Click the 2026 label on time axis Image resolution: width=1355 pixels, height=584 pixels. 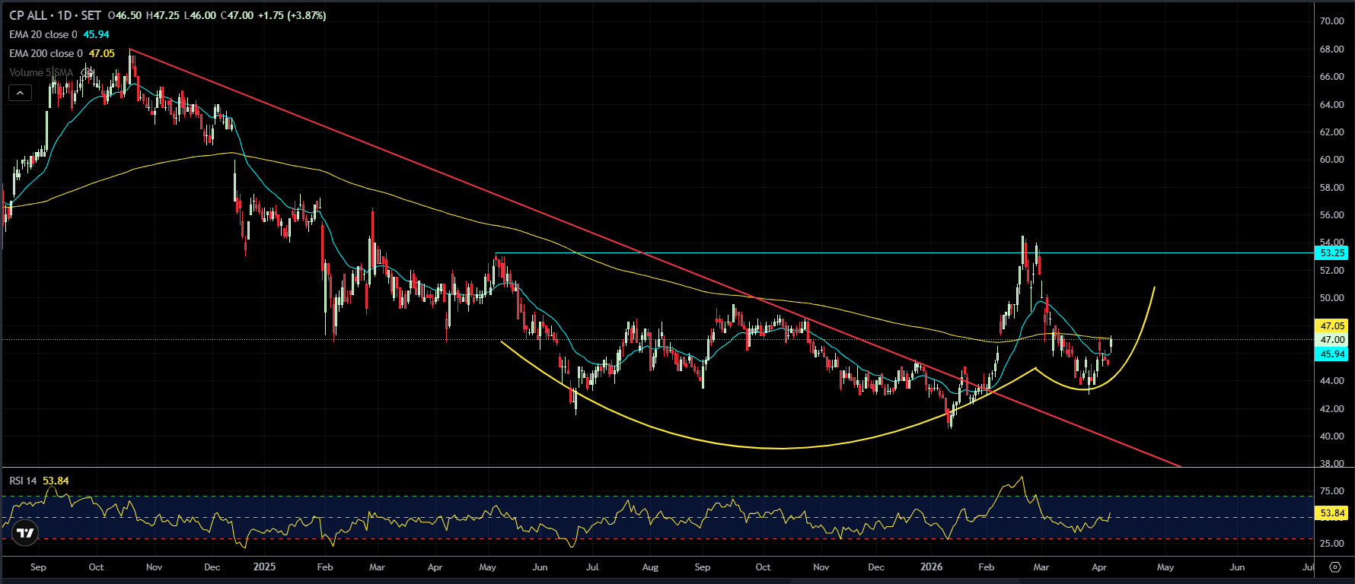(931, 567)
